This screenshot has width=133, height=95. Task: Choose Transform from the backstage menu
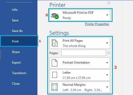point(19,73)
